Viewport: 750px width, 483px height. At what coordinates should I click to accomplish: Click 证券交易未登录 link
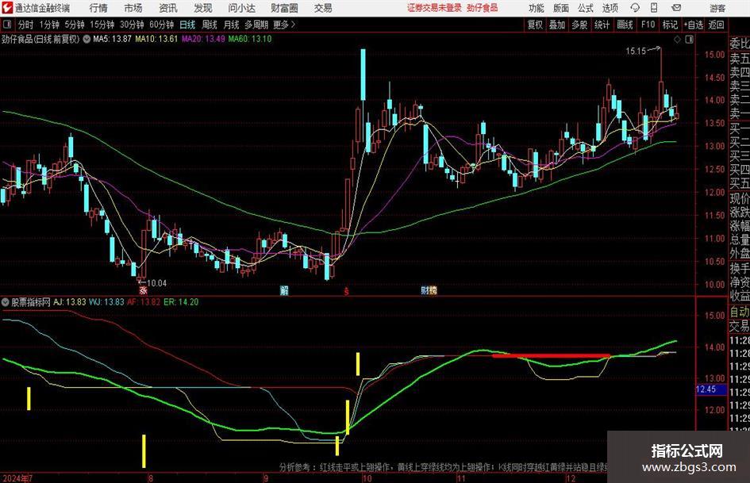click(x=434, y=8)
